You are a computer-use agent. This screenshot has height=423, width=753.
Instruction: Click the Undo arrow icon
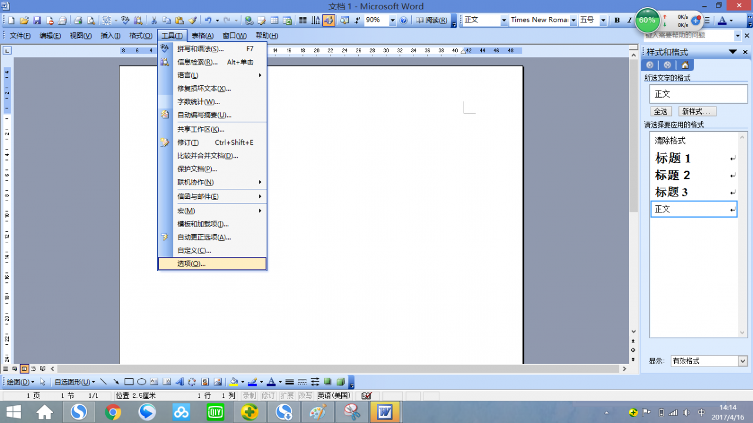pyautogui.click(x=208, y=21)
